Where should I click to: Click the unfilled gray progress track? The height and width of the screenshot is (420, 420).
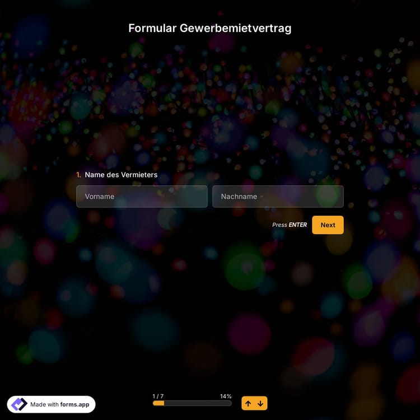tap(198, 403)
